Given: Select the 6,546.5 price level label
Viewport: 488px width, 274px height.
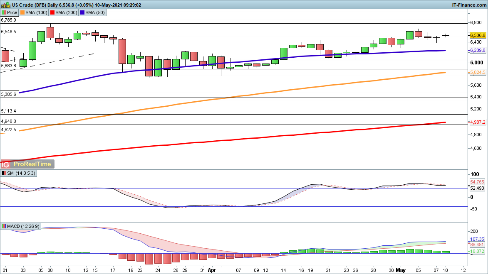Looking at the screenshot, I should [9, 32].
